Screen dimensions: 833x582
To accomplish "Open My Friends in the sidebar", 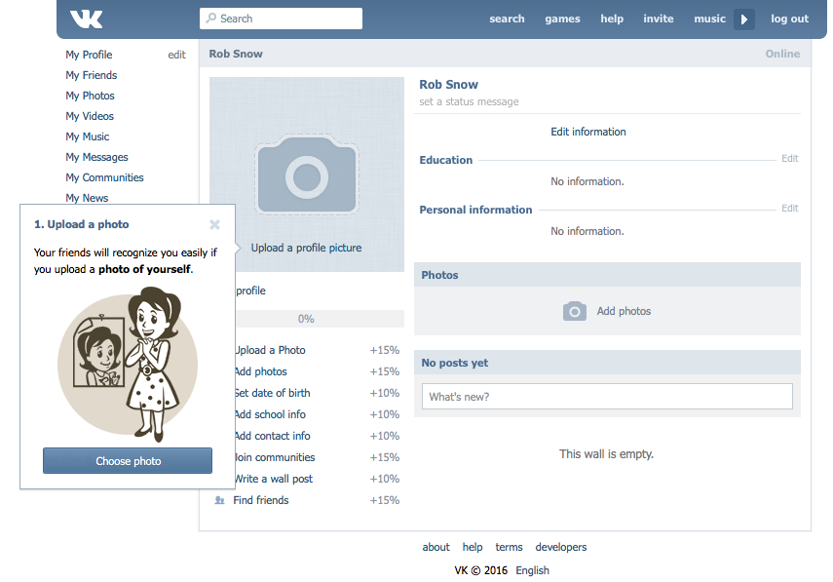I will click(92, 75).
